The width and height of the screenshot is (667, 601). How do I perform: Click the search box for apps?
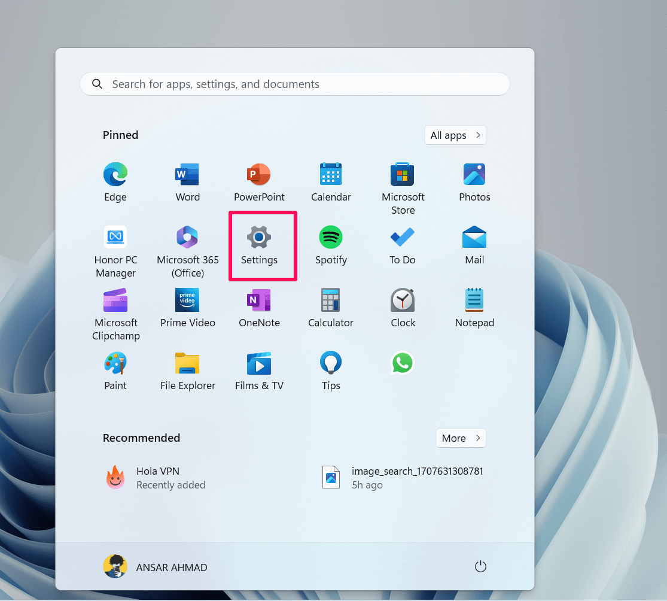pos(294,84)
